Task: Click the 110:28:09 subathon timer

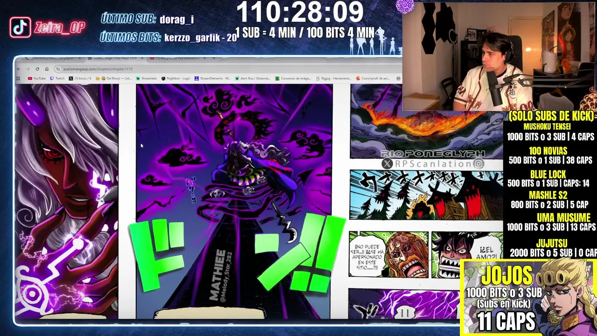Action: [x=300, y=13]
